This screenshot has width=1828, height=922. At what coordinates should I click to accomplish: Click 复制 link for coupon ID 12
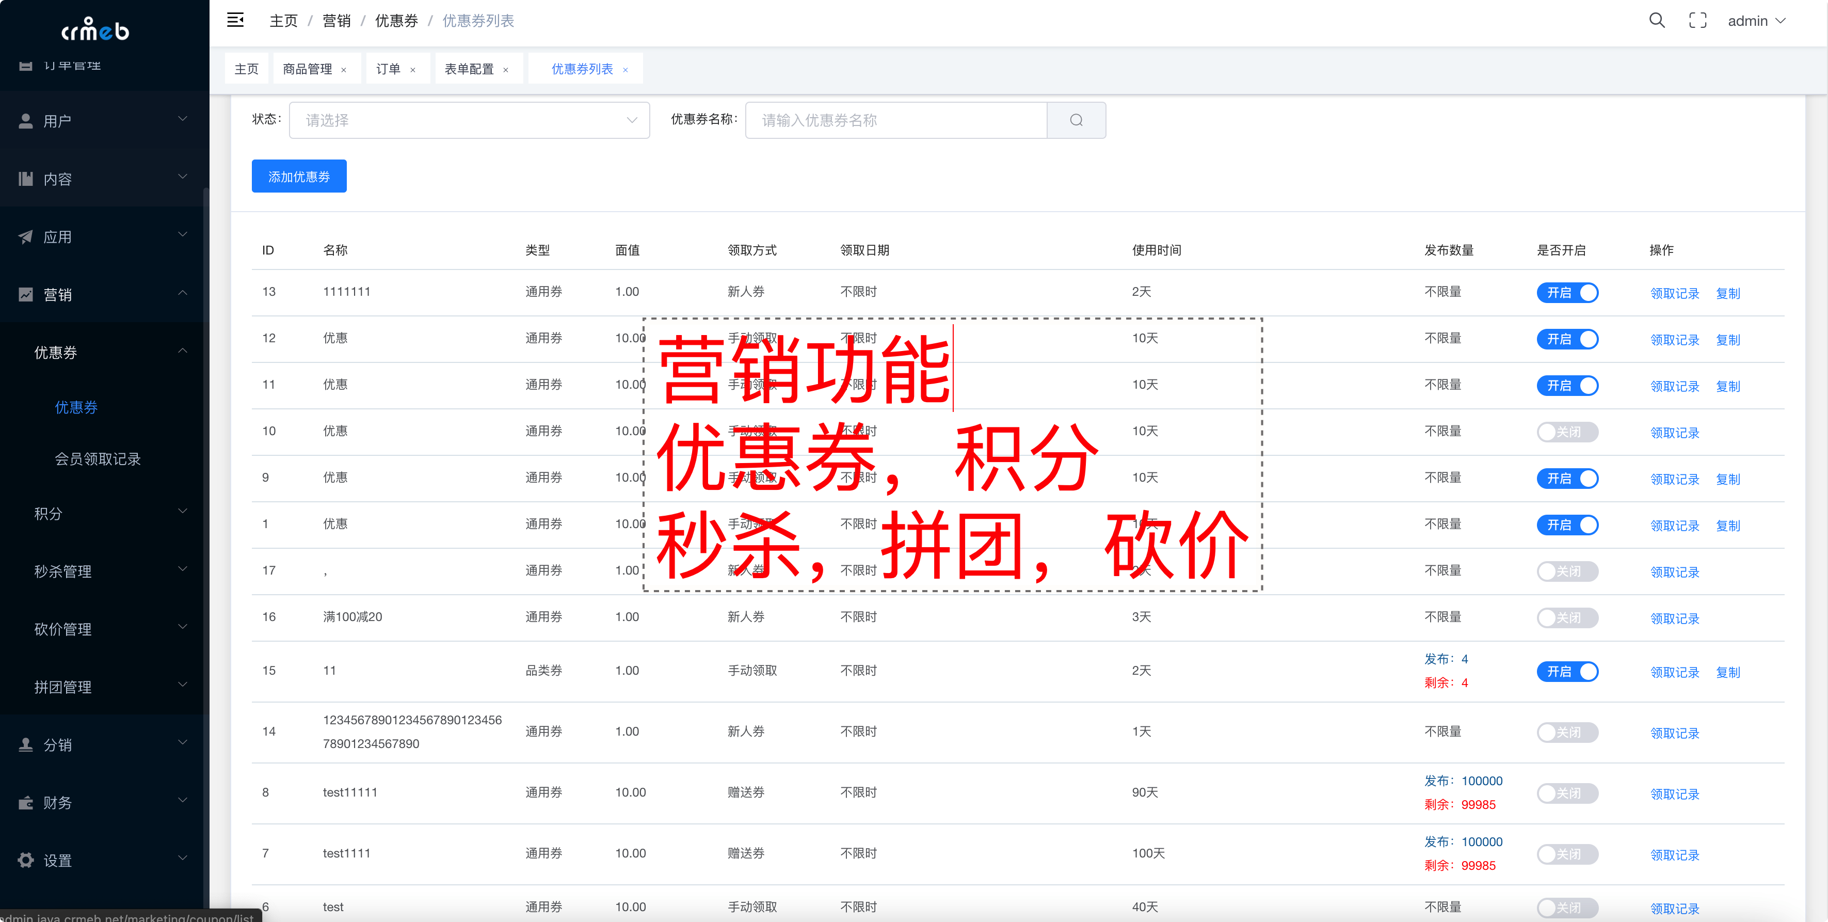pos(1727,340)
